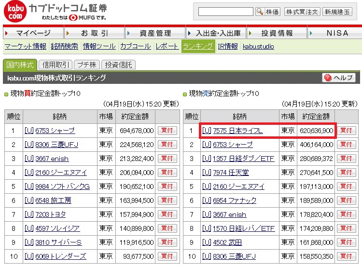Screen dimensions: 362x267
Task: Open 1570 日経レバ/ETF stock link
Action: coord(244,228)
